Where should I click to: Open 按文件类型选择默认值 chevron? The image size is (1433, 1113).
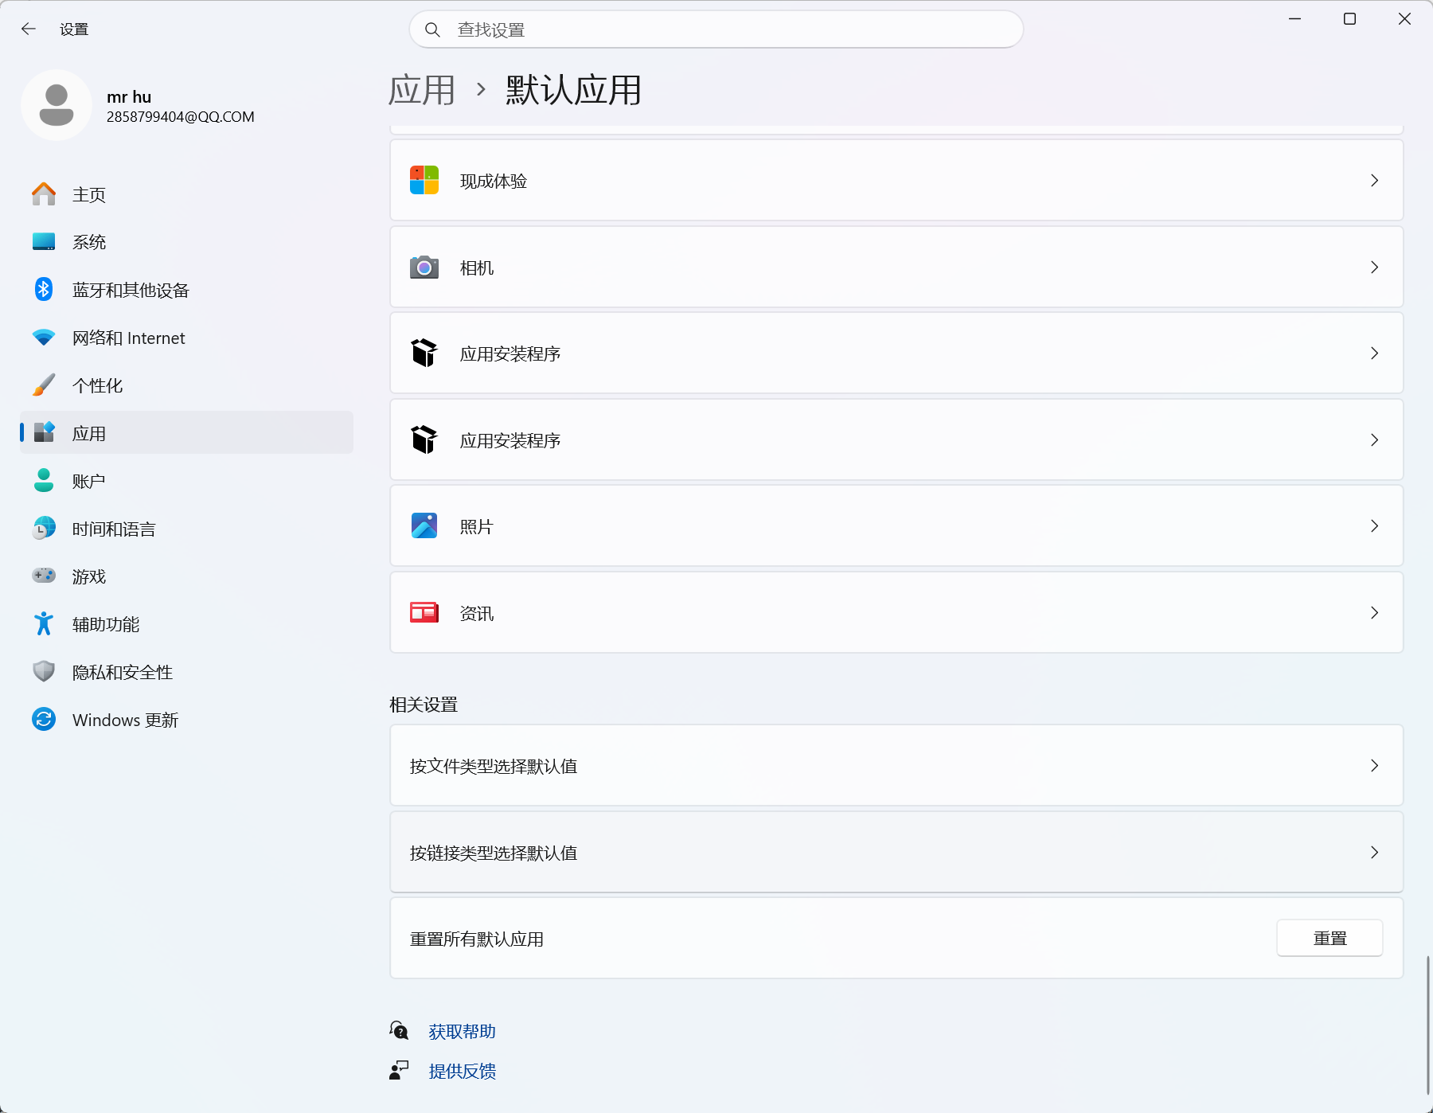pyautogui.click(x=1374, y=766)
